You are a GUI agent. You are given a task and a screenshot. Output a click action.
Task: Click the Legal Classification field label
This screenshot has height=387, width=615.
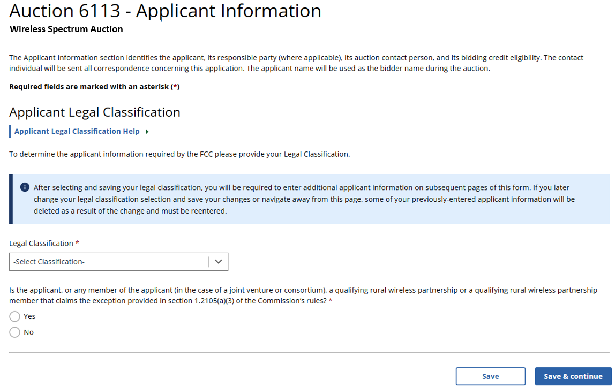41,244
